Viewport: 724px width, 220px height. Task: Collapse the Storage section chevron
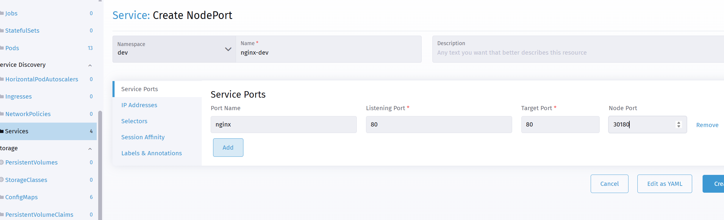[90, 148]
